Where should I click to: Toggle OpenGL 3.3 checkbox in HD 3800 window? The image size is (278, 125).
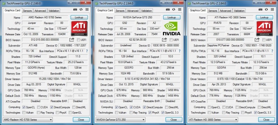[255, 112]
